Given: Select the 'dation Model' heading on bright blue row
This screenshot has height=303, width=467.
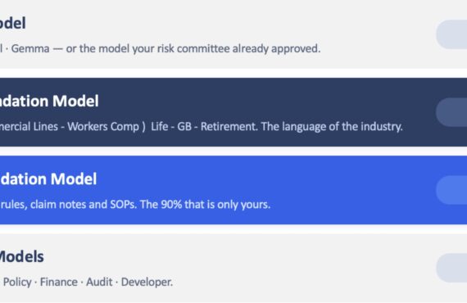Looking at the screenshot, I should click(48, 179).
